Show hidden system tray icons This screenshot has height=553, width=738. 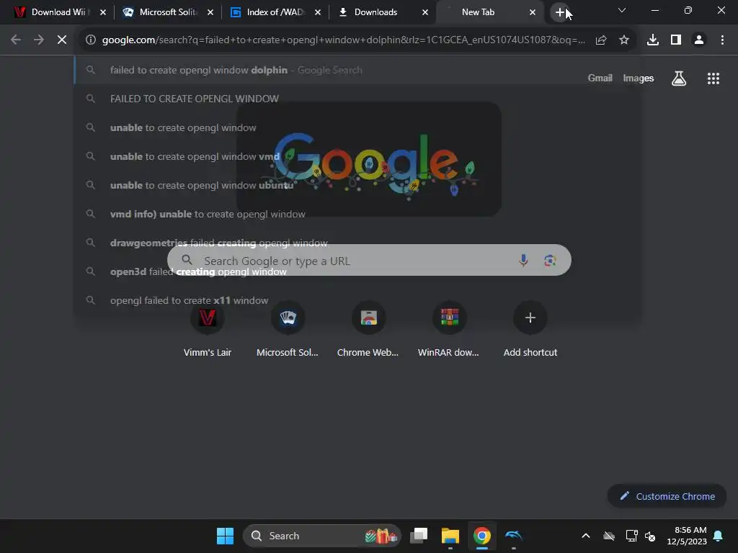click(x=586, y=536)
